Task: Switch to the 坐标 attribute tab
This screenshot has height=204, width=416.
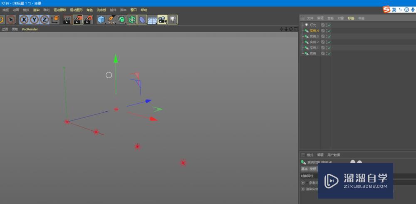Action: [x=313, y=169]
